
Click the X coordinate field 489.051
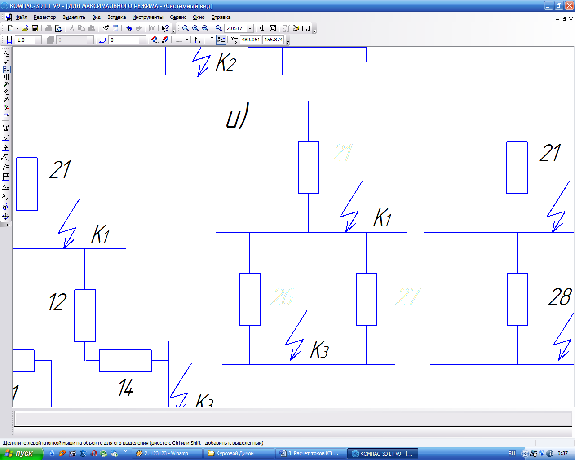251,40
